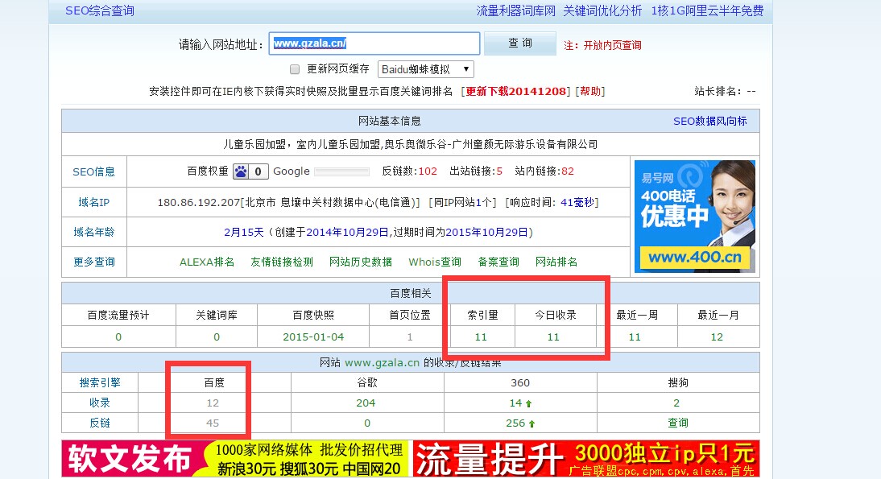Screen dimensions: 881x479
Task: Open SEO数据风向标 link
Action: (x=709, y=122)
